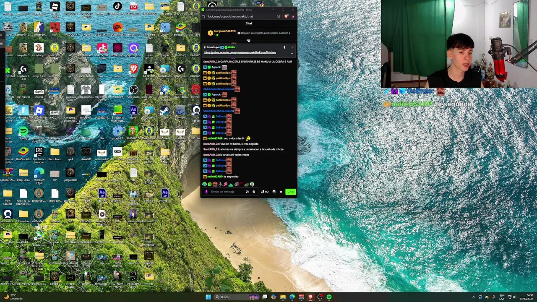Toggle pin on Botrix pinned message
The width and height of the screenshot is (537, 302).
[284, 47]
